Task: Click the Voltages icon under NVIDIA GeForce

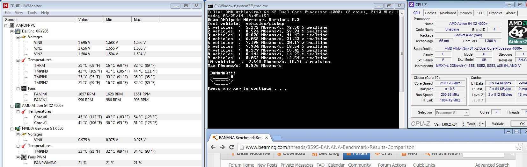Action: (x=24, y=134)
